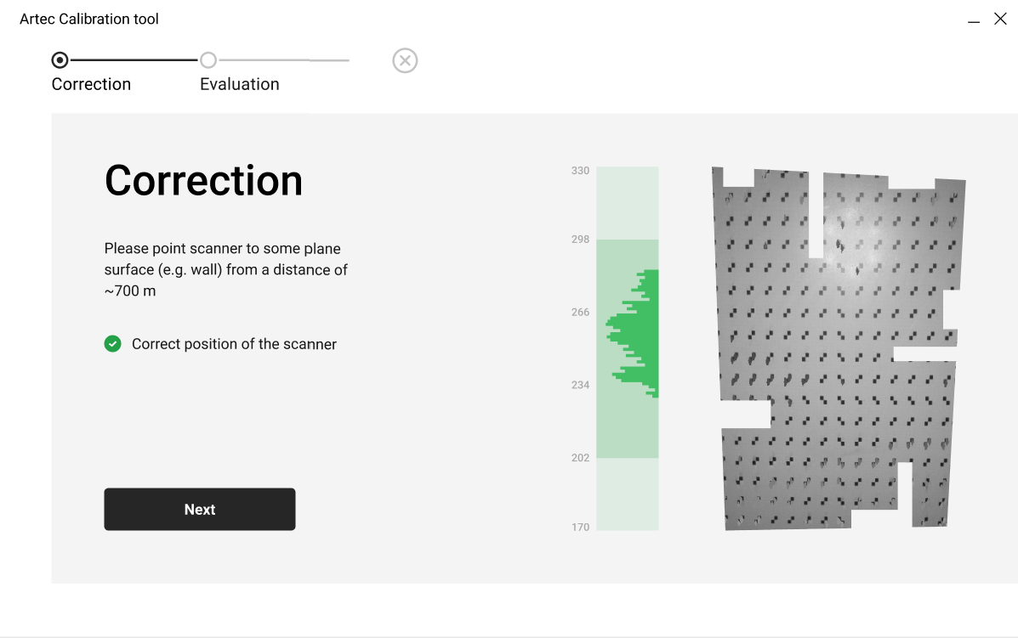Click the scanner calibration pattern image
The height and width of the screenshot is (638, 1018).
pyautogui.click(x=838, y=348)
